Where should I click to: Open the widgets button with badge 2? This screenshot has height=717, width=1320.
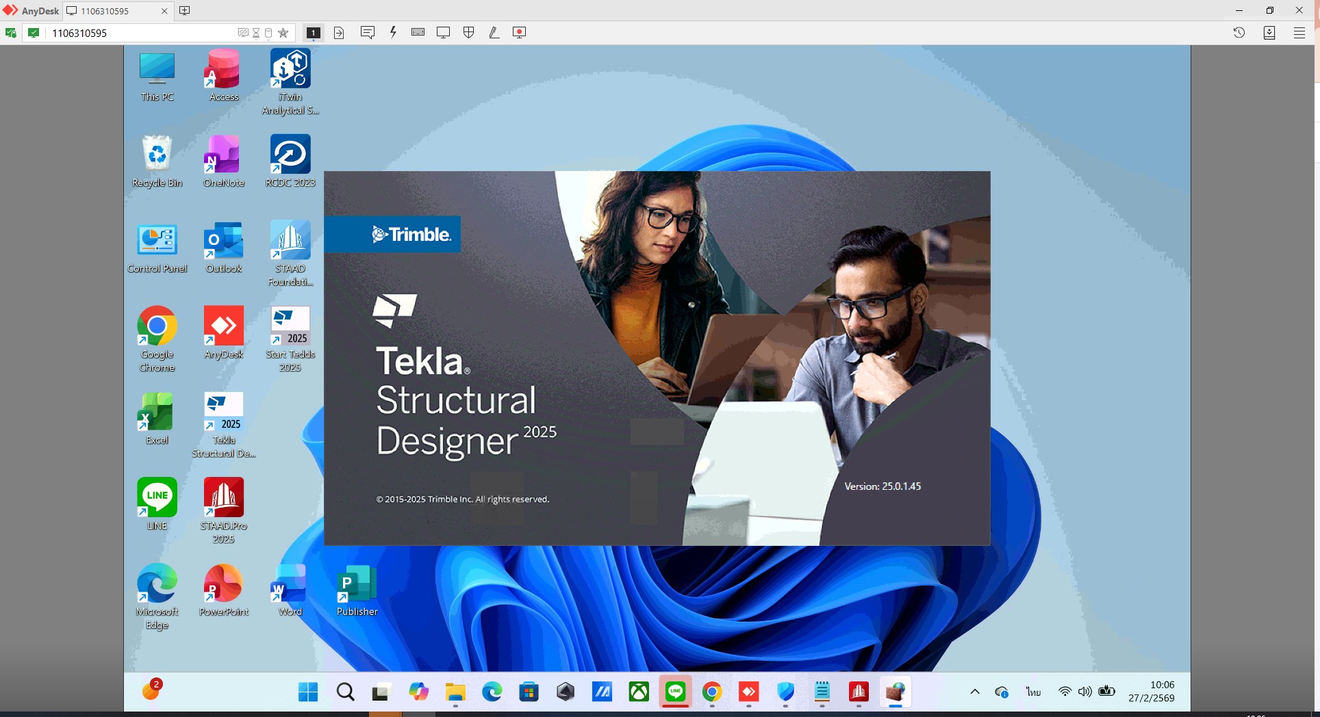tap(152, 690)
